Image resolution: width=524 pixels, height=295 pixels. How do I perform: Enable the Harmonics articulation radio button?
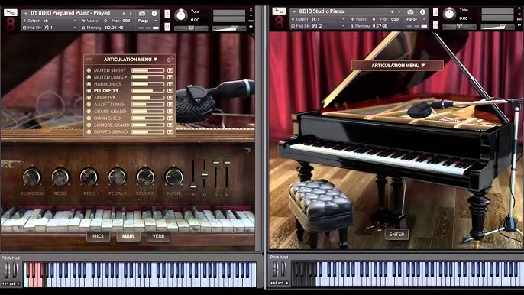(x=89, y=84)
